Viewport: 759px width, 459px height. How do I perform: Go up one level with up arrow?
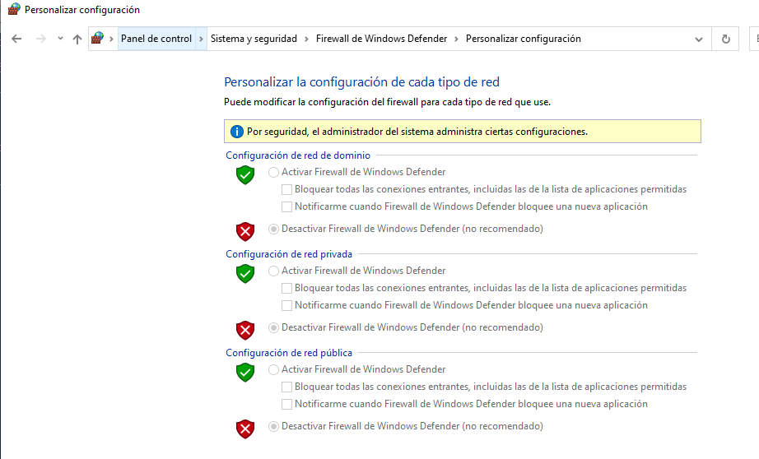(77, 39)
